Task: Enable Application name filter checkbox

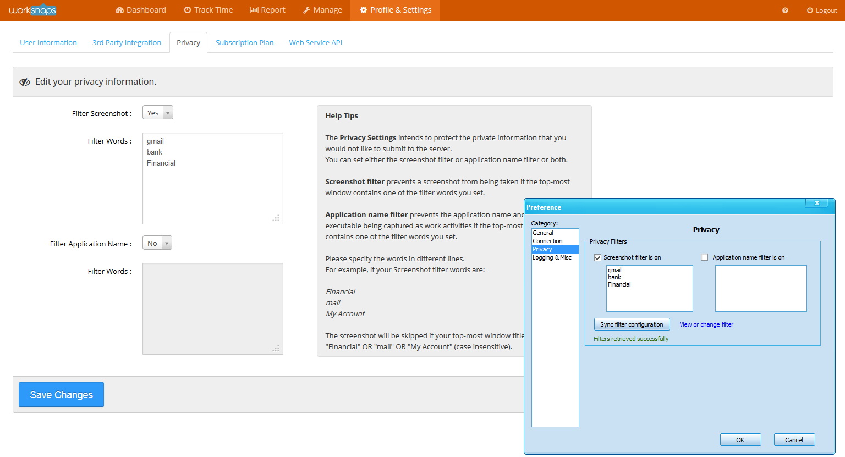Action: 704,257
